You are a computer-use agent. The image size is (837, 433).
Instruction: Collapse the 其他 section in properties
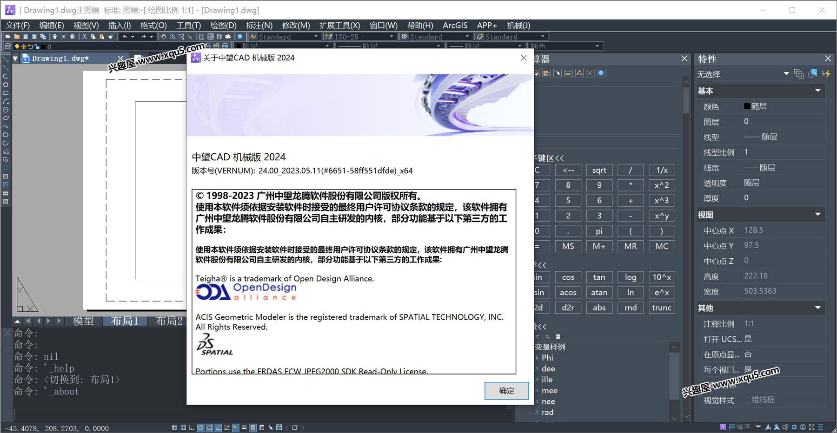pos(818,308)
